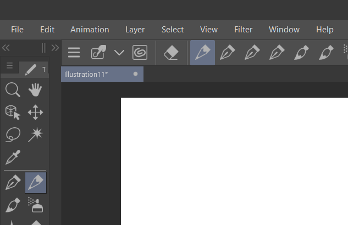Open the command bar hamburger menu
Viewport: 348px width, 225px height.
click(x=74, y=53)
